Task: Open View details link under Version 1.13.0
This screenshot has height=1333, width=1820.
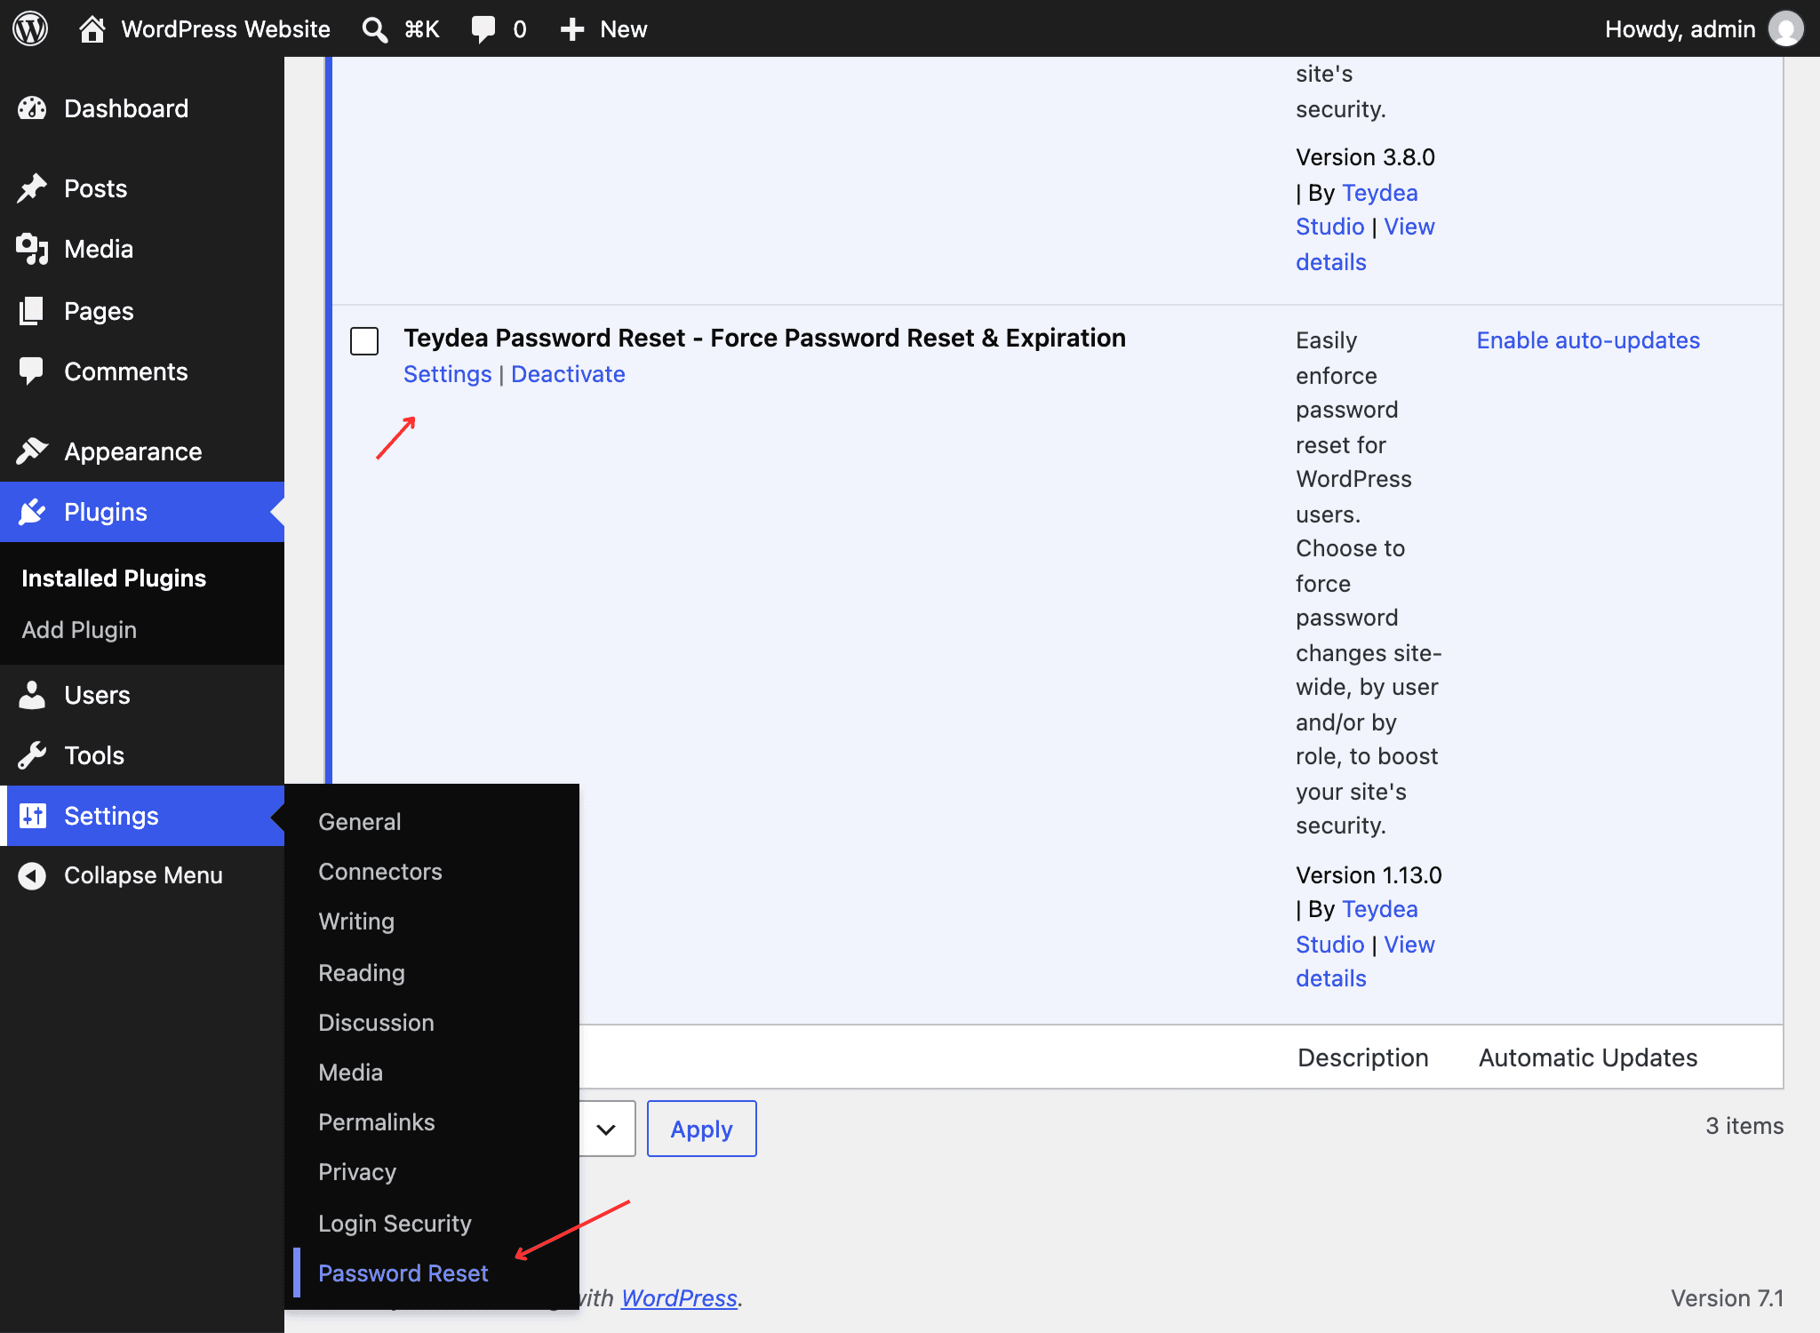Action: tap(1365, 962)
